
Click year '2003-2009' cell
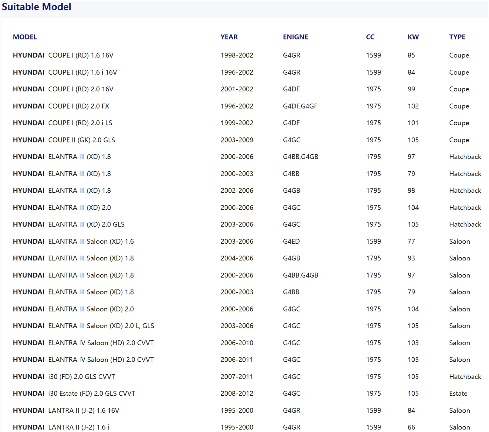237,140
